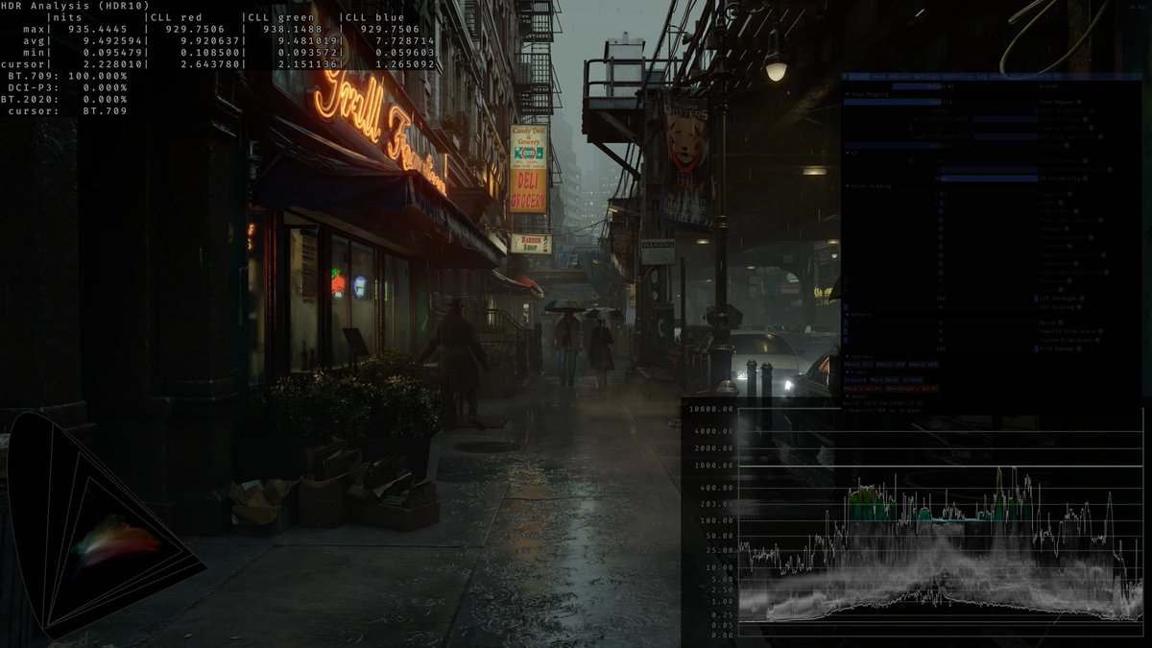Image resolution: width=1152 pixels, height=648 pixels.
Task: Adjust the LUT Strength slider
Action: [941, 298]
